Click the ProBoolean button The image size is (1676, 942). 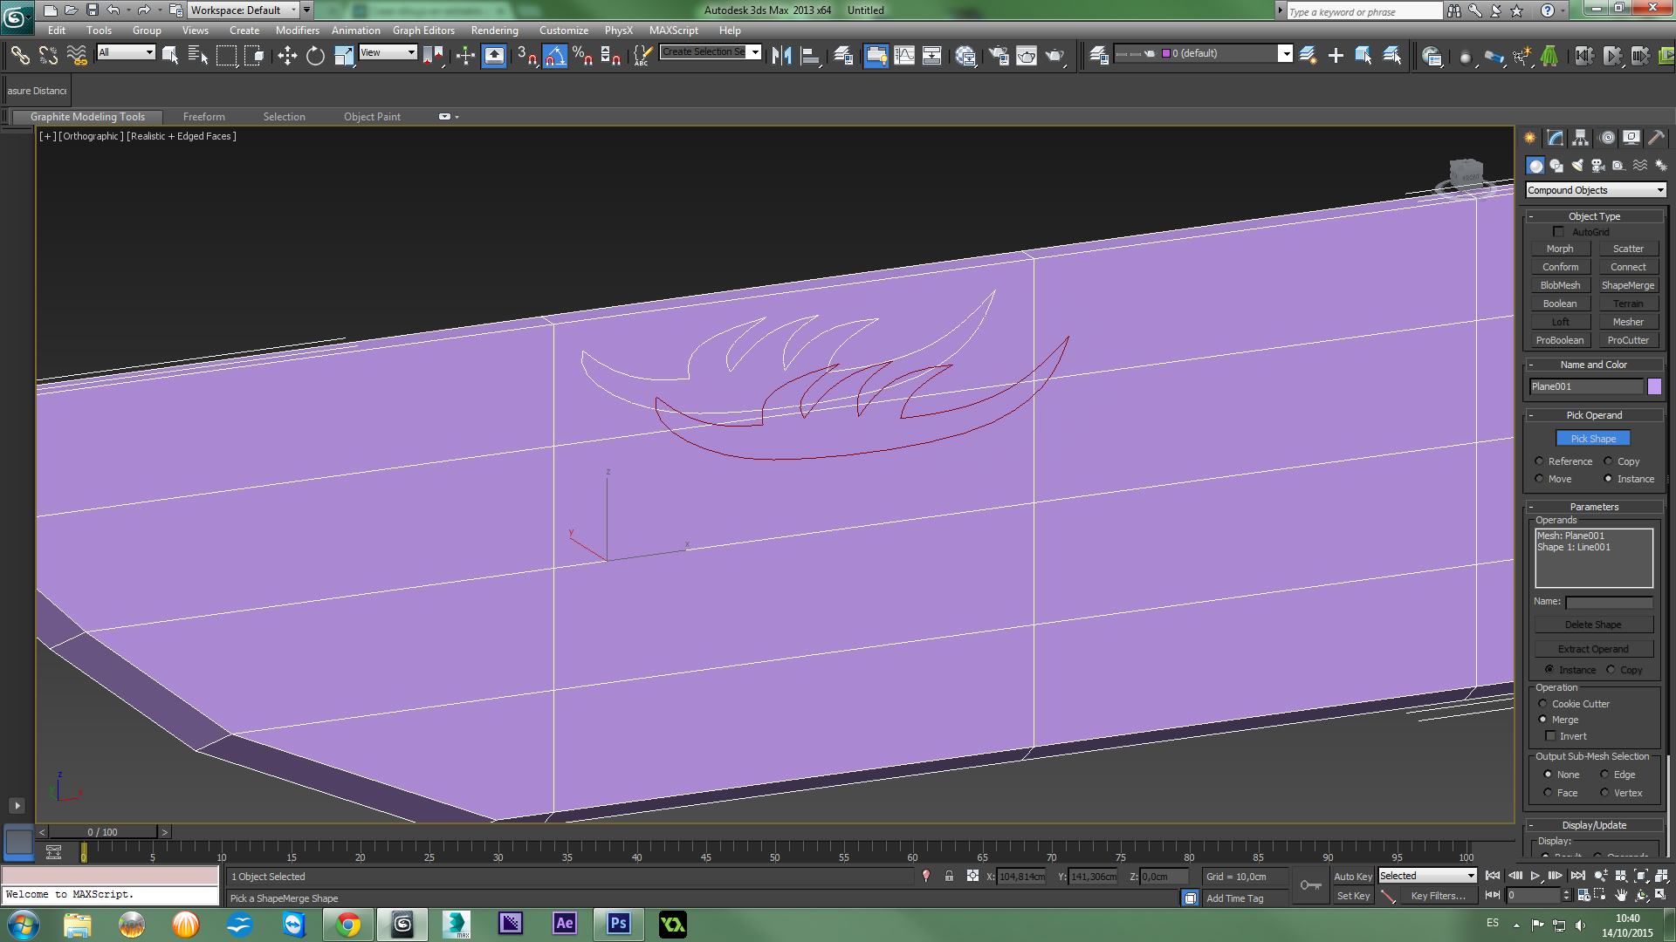click(1559, 340)
